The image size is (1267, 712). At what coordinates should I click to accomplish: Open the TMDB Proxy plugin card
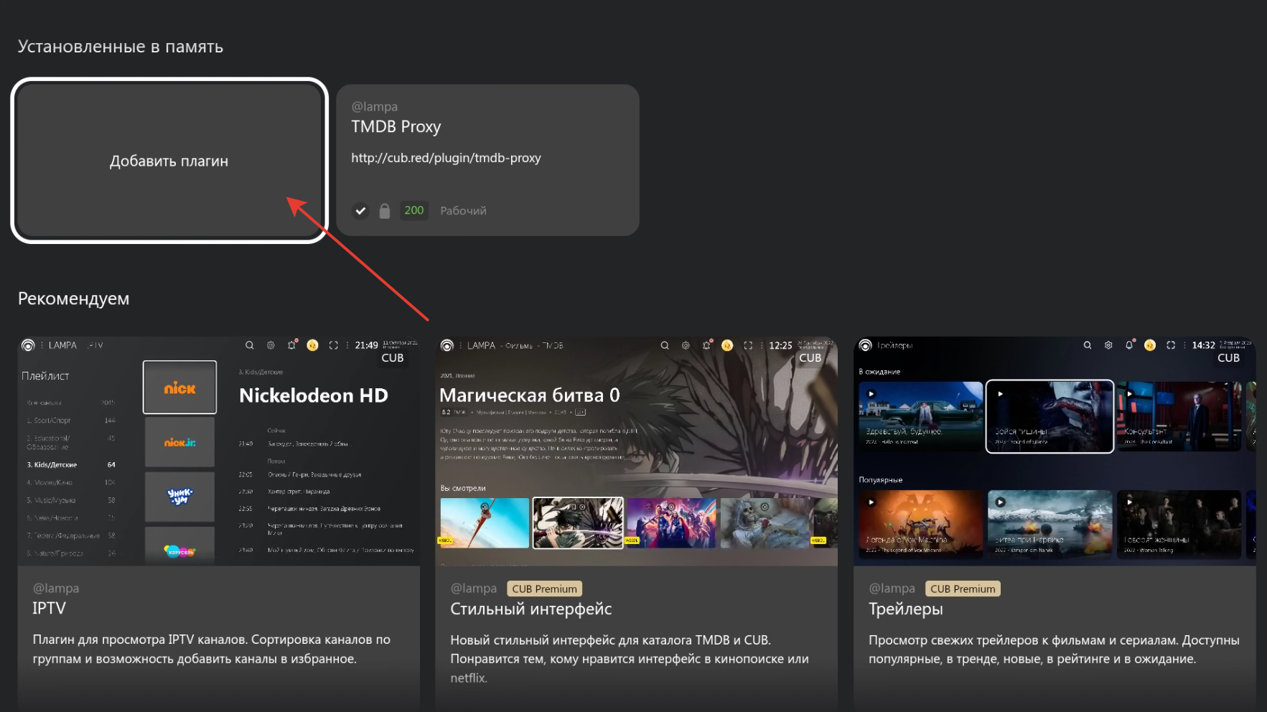coord(487,160)
